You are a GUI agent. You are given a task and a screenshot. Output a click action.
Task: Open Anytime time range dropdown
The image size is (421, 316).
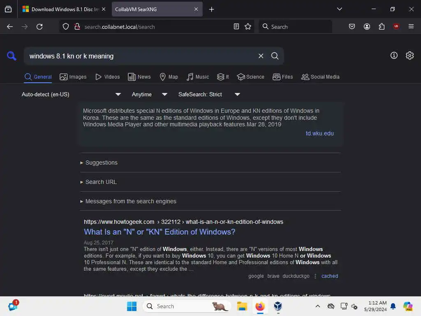149,94
